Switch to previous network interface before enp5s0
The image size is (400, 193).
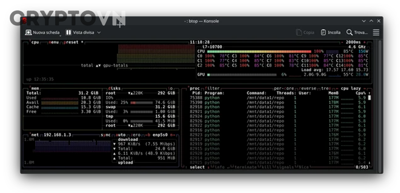pyautogui.click(x=148, y=135)
